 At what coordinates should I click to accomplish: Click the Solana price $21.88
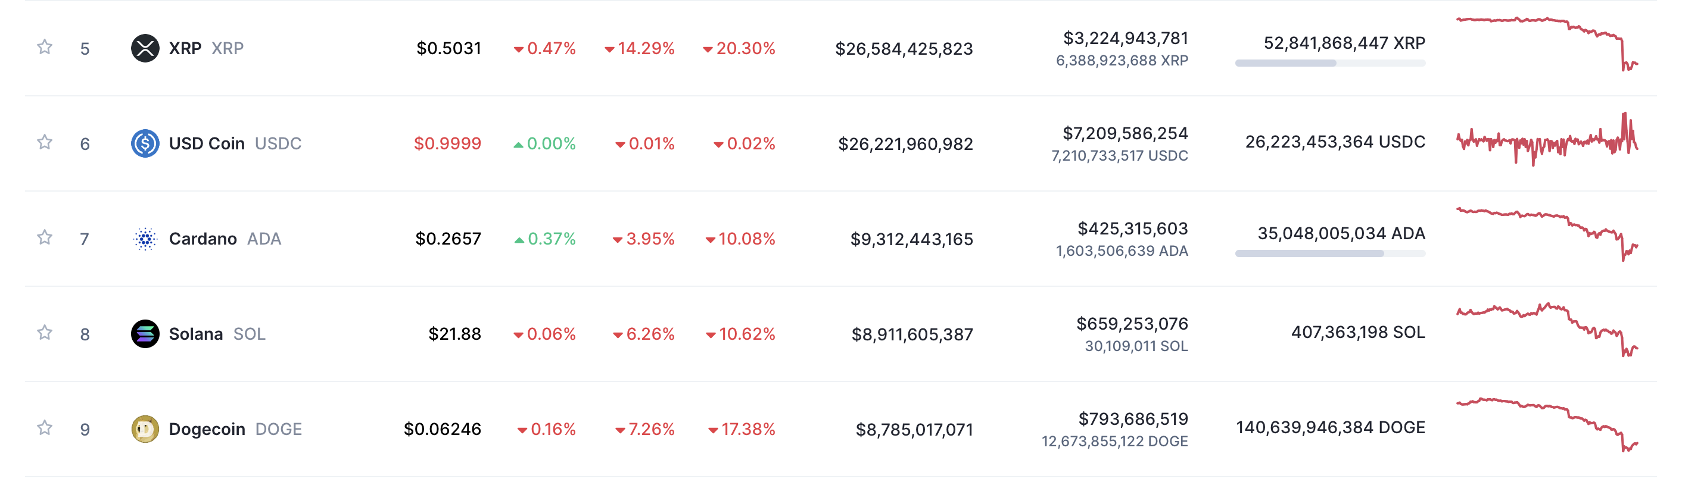pos(454,334)
